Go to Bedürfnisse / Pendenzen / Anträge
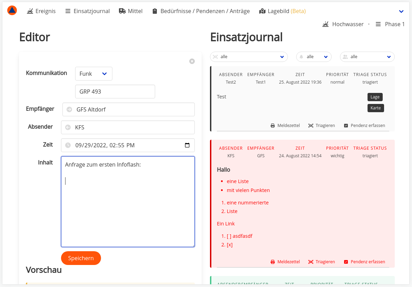 click(x=201, y=11)
